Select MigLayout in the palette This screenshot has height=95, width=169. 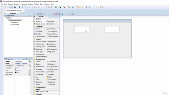click(51, 52)
